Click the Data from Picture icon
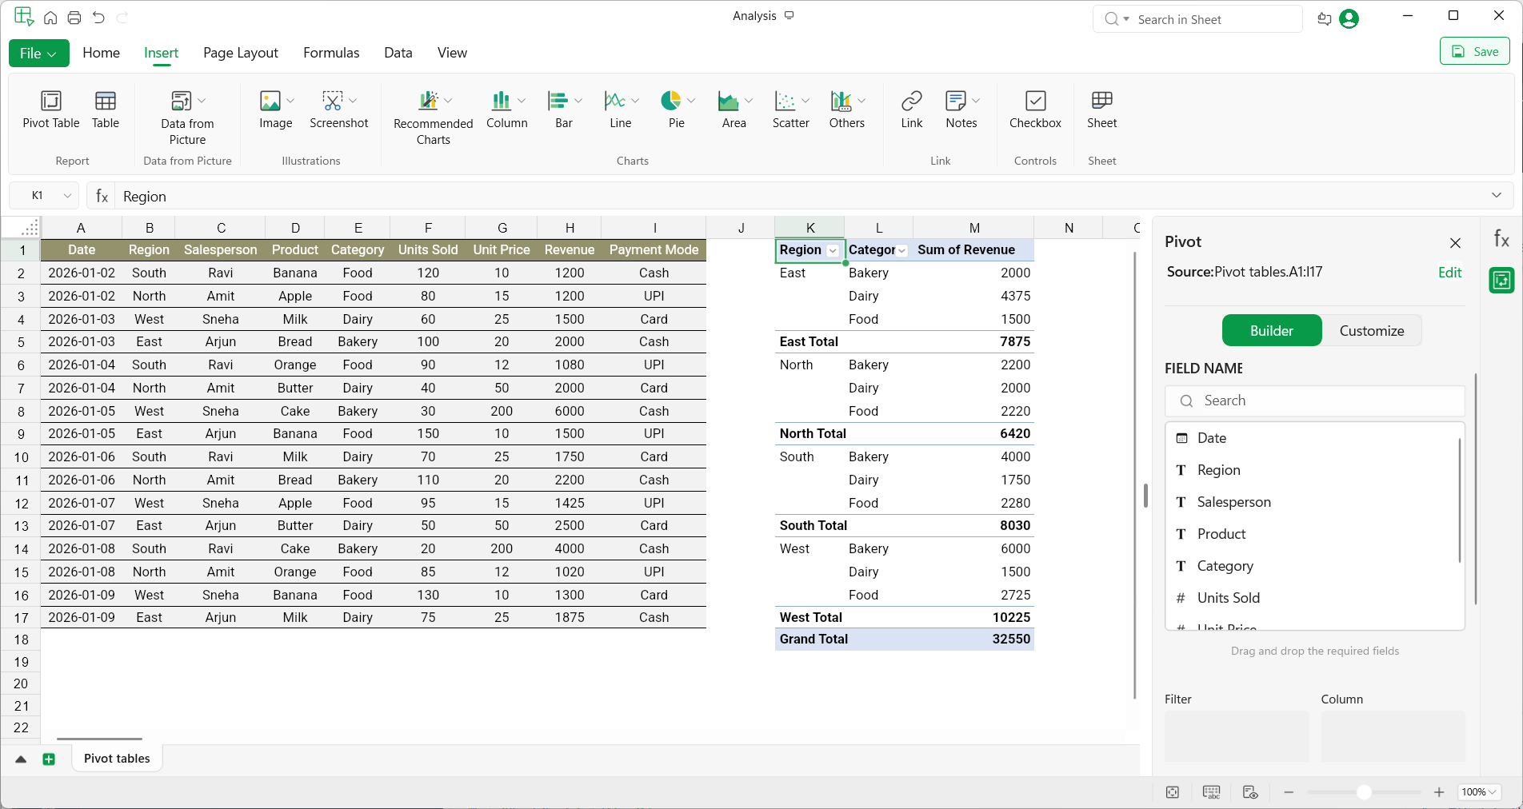The height and width of the screenshot is (809, 1523). (x=182, y=101)
